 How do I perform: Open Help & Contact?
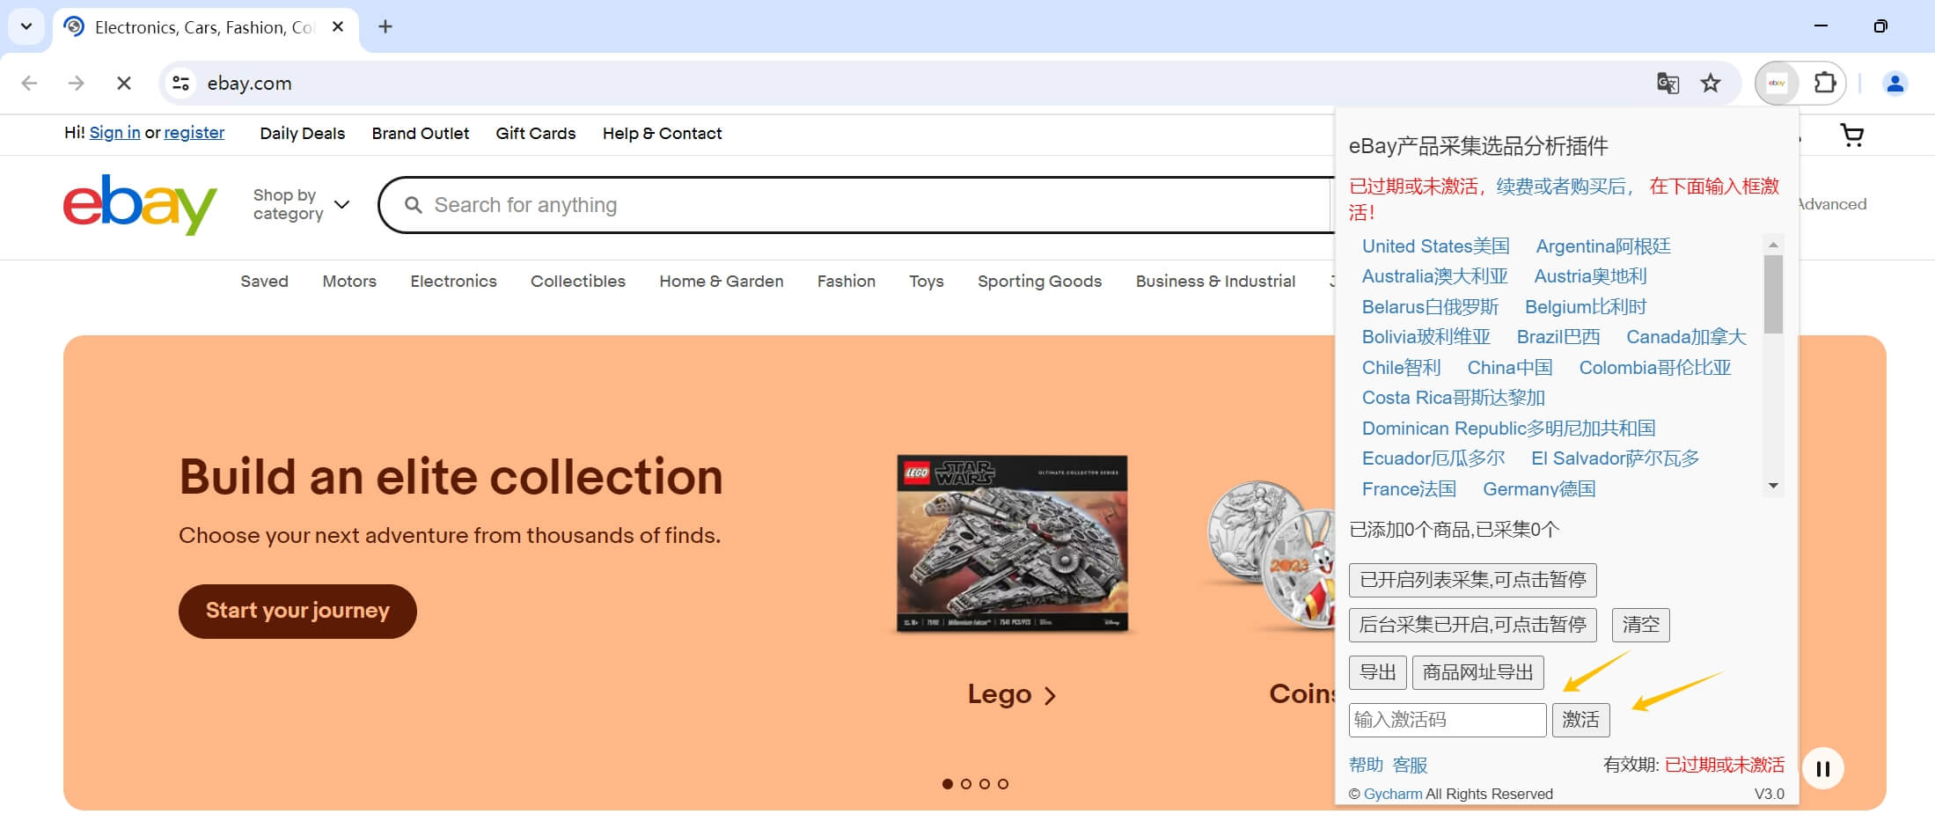[662, 133]
